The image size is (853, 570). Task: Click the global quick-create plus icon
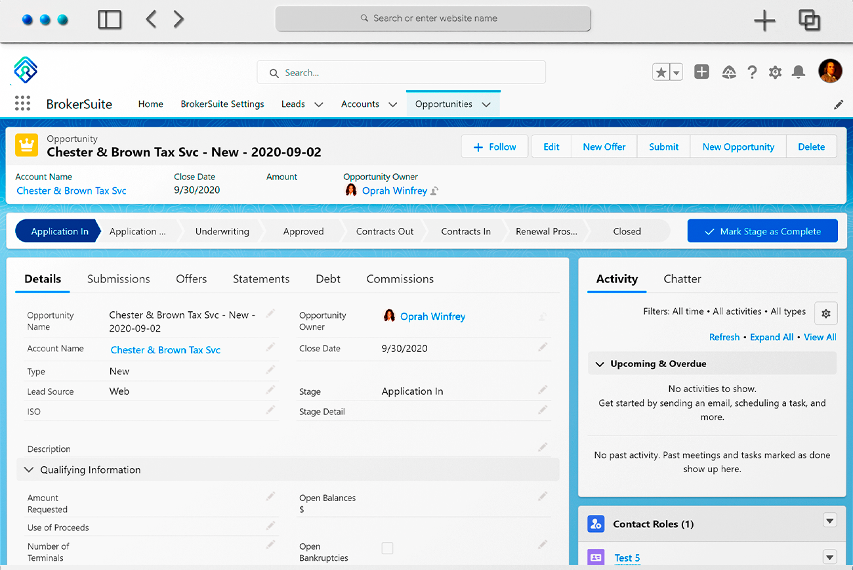coord(701,72)
